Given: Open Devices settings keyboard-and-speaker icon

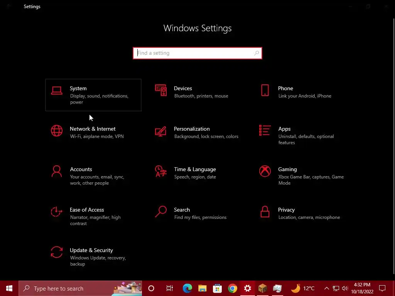Looking at the screenshot, I should tap(161, 90).
